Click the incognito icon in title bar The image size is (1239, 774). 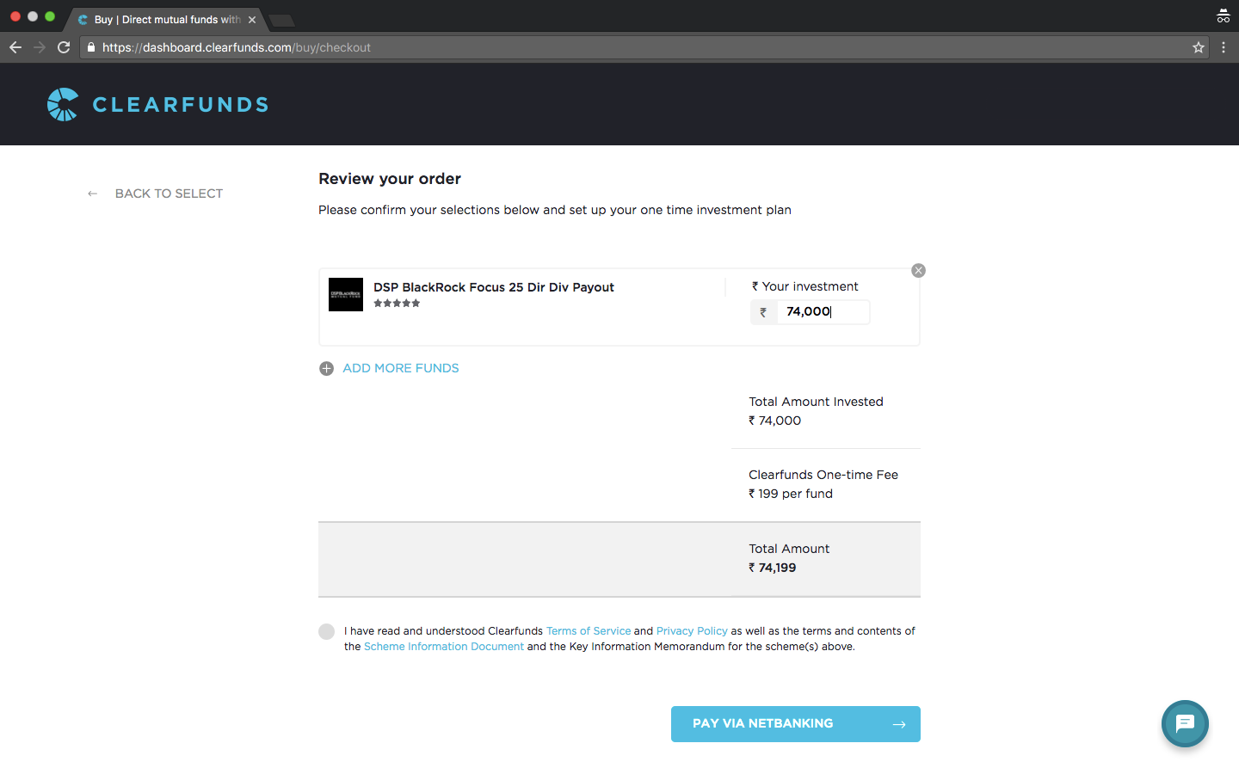pos(1223,15)
